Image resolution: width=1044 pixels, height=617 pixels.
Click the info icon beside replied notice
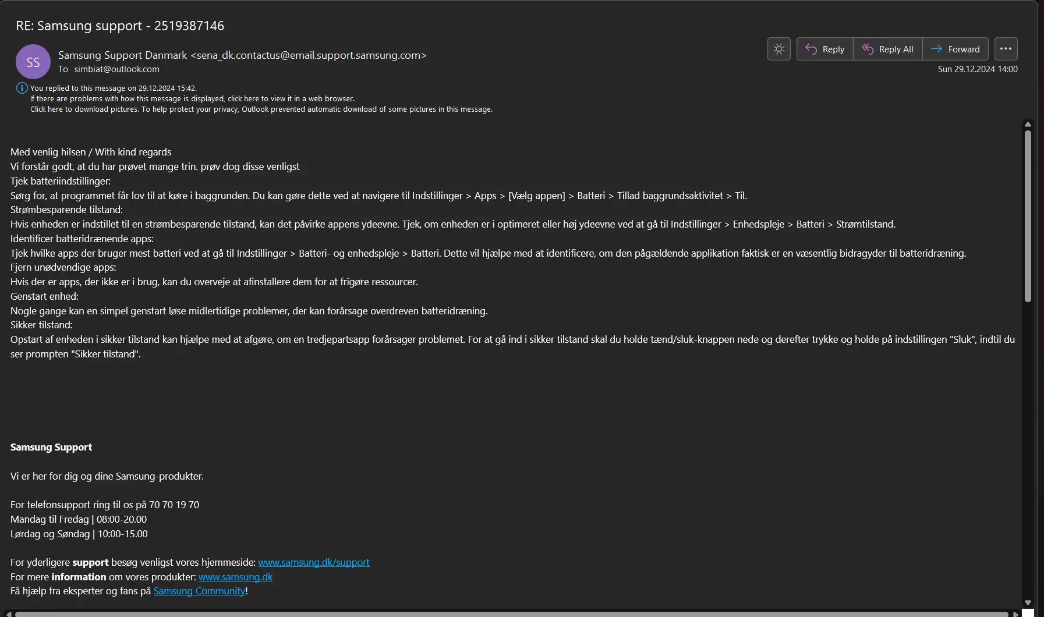point(22,88)
